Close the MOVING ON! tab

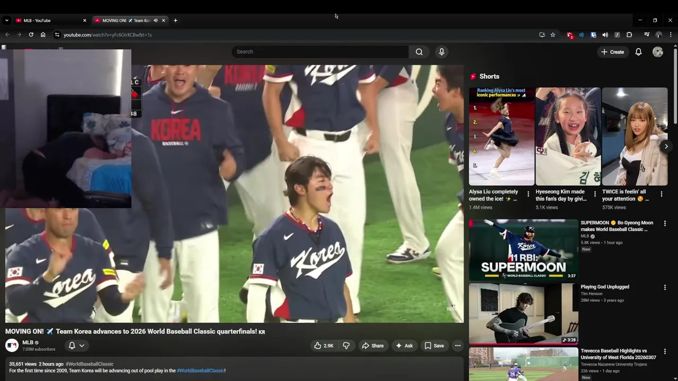click(x=163, y=21)
